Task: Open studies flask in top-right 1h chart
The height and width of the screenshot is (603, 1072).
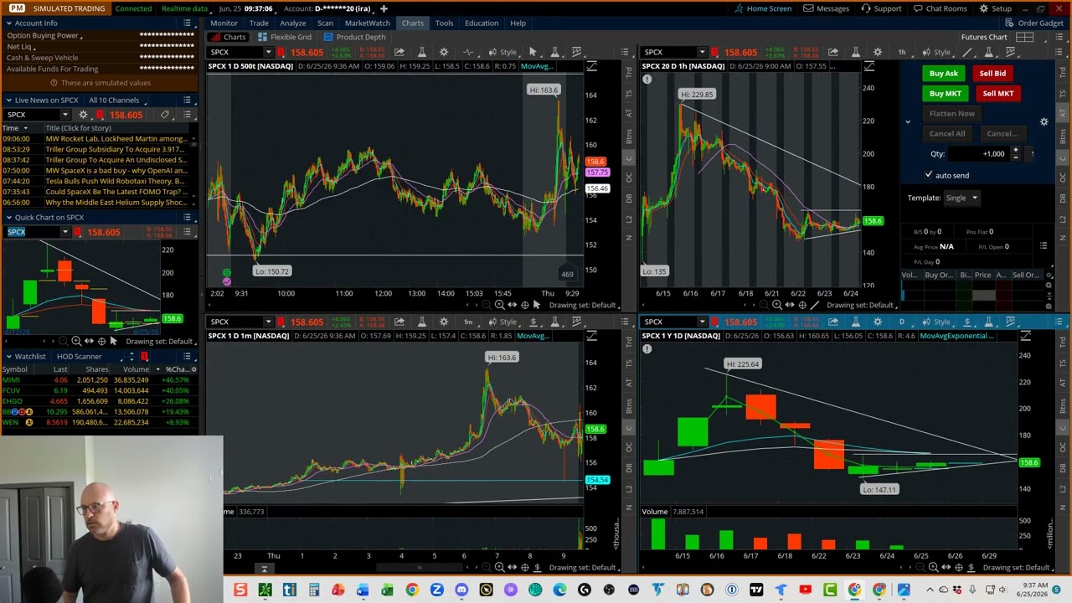Action: click(x=855, y=52)
